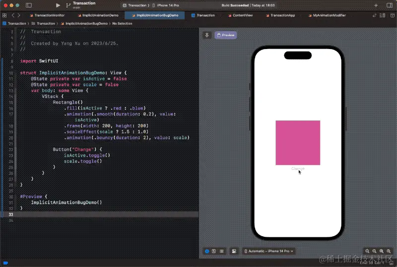The width and height of the screenshot is (397, 267).
Task: Open ImplicitAnimationBugDemo file breadcrumb
Action: tap(84, 23)
